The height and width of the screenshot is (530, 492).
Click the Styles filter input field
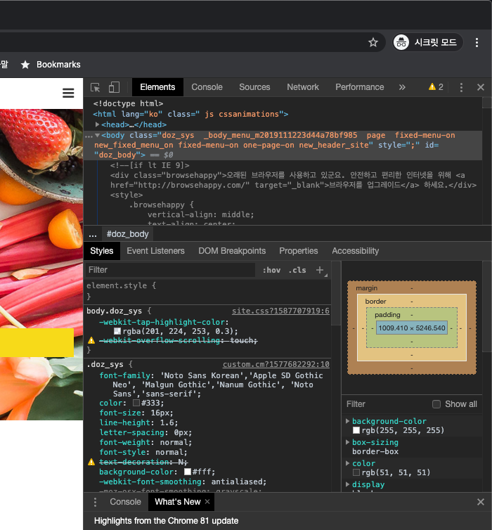tap(169, 270)
